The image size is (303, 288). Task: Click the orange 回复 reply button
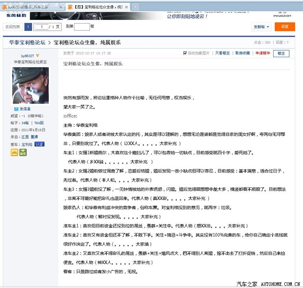pyautogui.click(x=285, y=27)
